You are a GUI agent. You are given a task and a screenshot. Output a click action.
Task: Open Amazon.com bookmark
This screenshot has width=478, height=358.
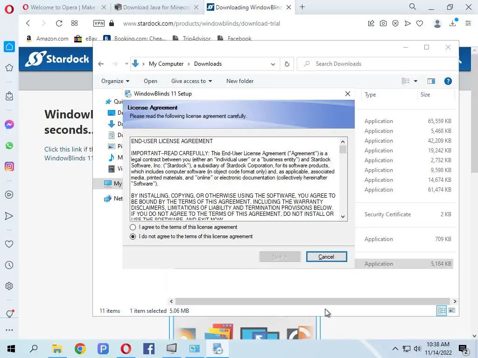47,39
